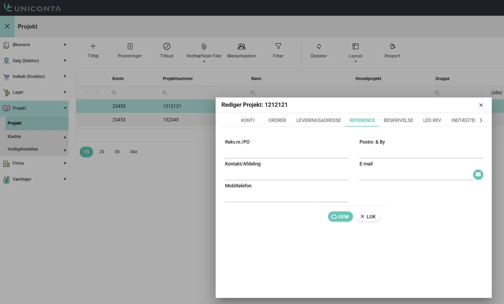Close the Rediger Projekt dialog
504x304 pixels.
[x=481, y=105]
